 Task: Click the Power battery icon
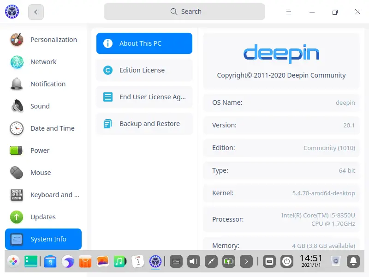tap(16, 151)
